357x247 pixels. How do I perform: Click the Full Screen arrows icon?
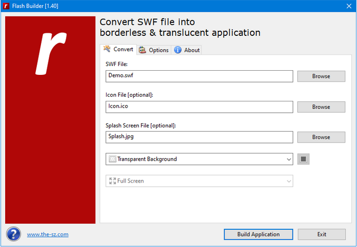(x=112, y=181)
